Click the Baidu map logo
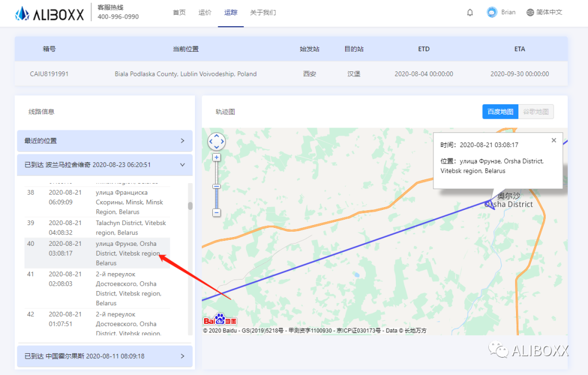The image size is (588, 375). pos(220,320)
